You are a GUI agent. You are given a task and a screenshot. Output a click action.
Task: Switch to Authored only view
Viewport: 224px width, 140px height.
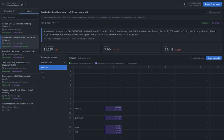click(x=198, y=58)
